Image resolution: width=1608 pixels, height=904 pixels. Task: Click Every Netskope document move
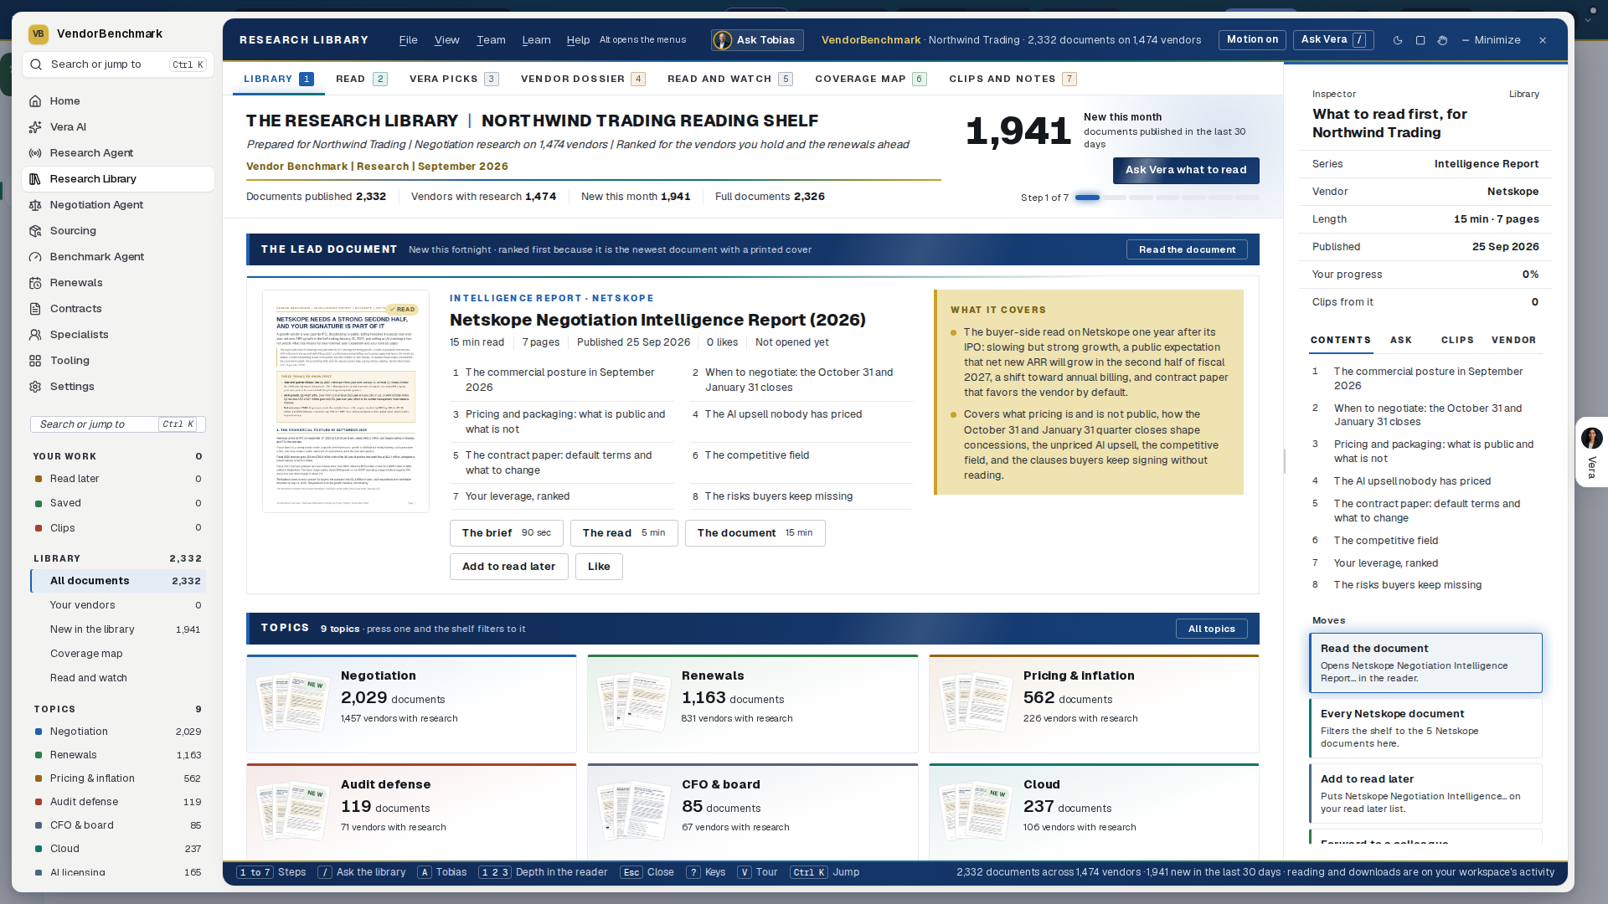[x=1425, y=728]
